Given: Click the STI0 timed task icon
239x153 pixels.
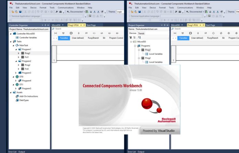Looking at the screenshot, I should (17, 77).
